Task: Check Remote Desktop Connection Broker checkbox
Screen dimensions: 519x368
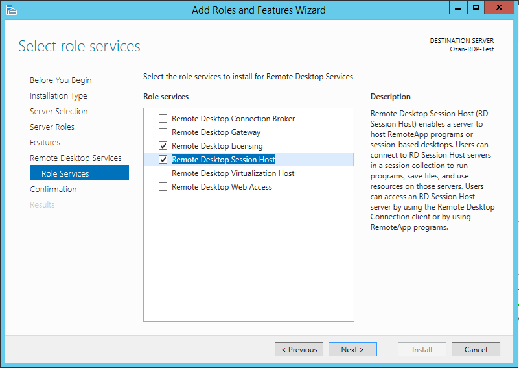Action: 163,119
